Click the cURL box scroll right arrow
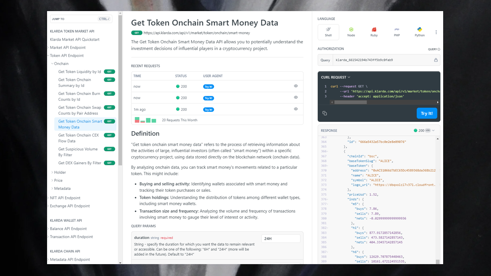491x276 pixels. coord(438,102)
